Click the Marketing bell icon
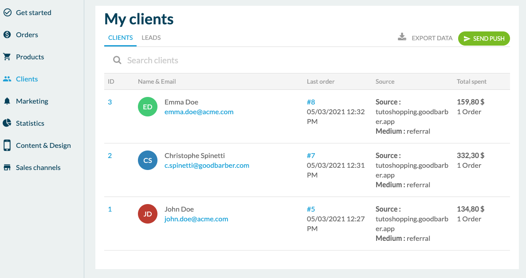This screenshot has height=278, width=526. (7, 101)
